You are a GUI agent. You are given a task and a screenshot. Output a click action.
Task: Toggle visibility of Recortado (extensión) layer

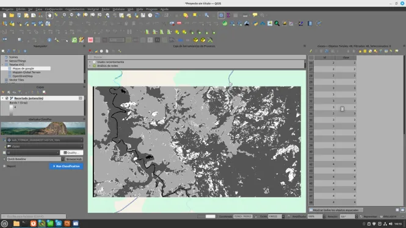[x=7, y=98]
